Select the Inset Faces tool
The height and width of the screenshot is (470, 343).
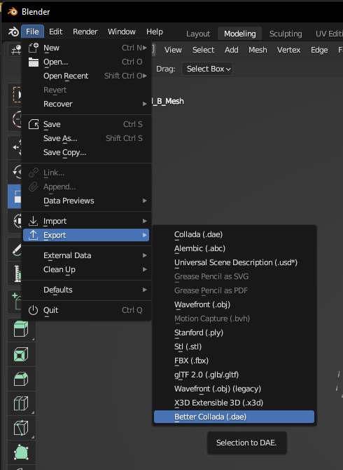tap(21, 354)
